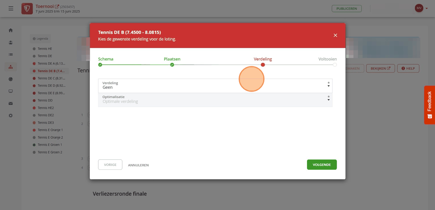
Task: Open the hamburger menu icon
Action: click(x=11, y=8)
